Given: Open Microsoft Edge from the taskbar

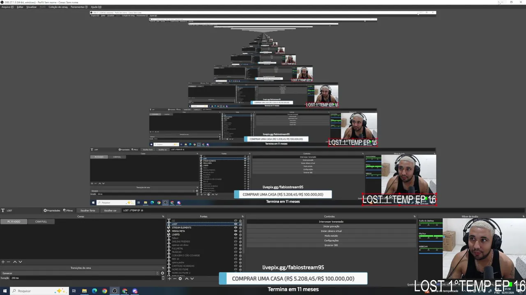Looking at the screenshot, I should click(x=95, y=291).
